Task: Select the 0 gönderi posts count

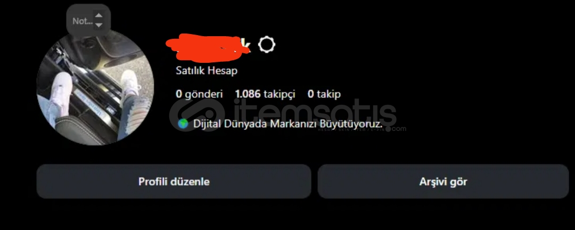Action: (199, 94)
